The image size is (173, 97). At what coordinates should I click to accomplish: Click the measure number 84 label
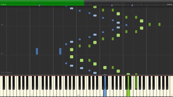(x=2, y=25)
